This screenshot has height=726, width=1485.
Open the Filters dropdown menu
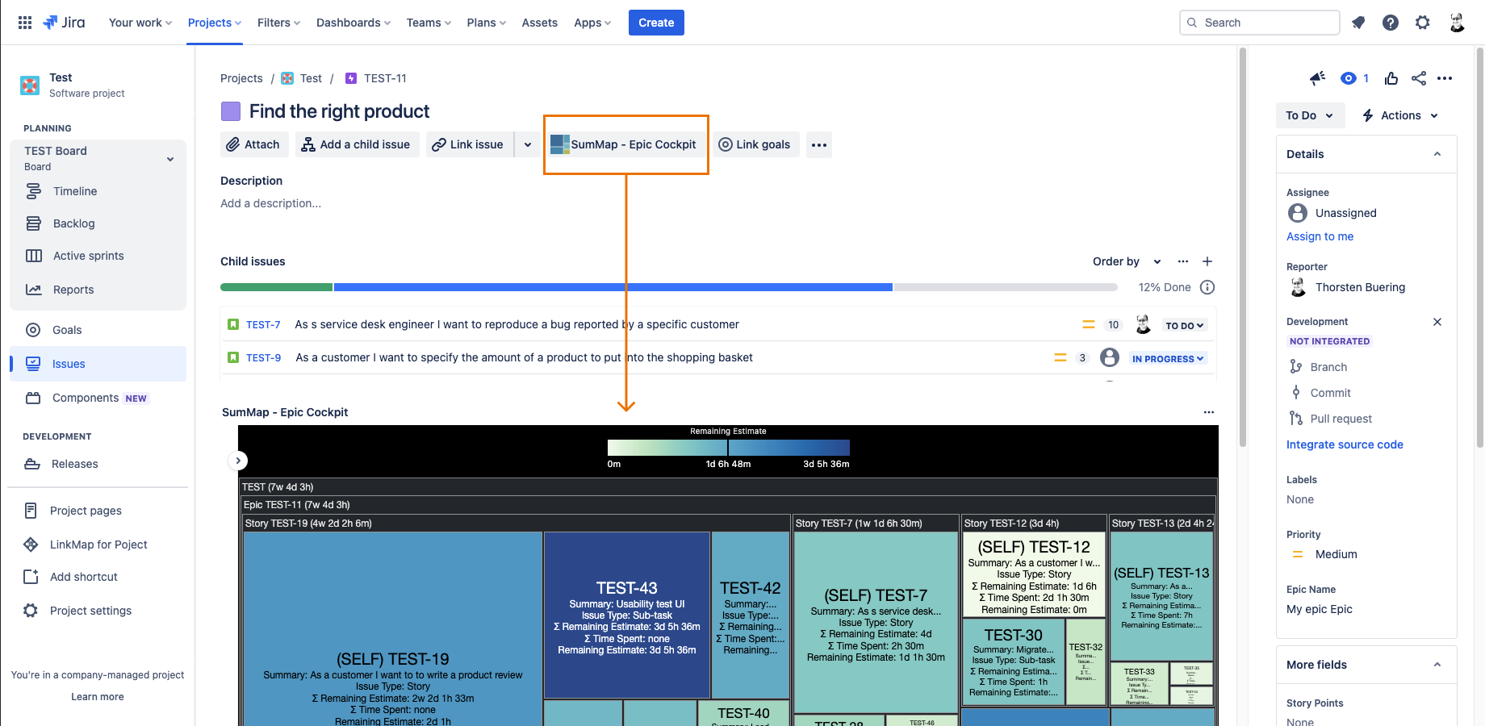[x=278, y=23]
